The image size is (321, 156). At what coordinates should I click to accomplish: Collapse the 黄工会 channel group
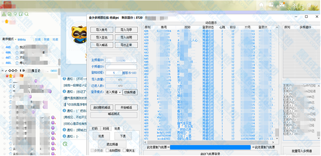point(3,71)
